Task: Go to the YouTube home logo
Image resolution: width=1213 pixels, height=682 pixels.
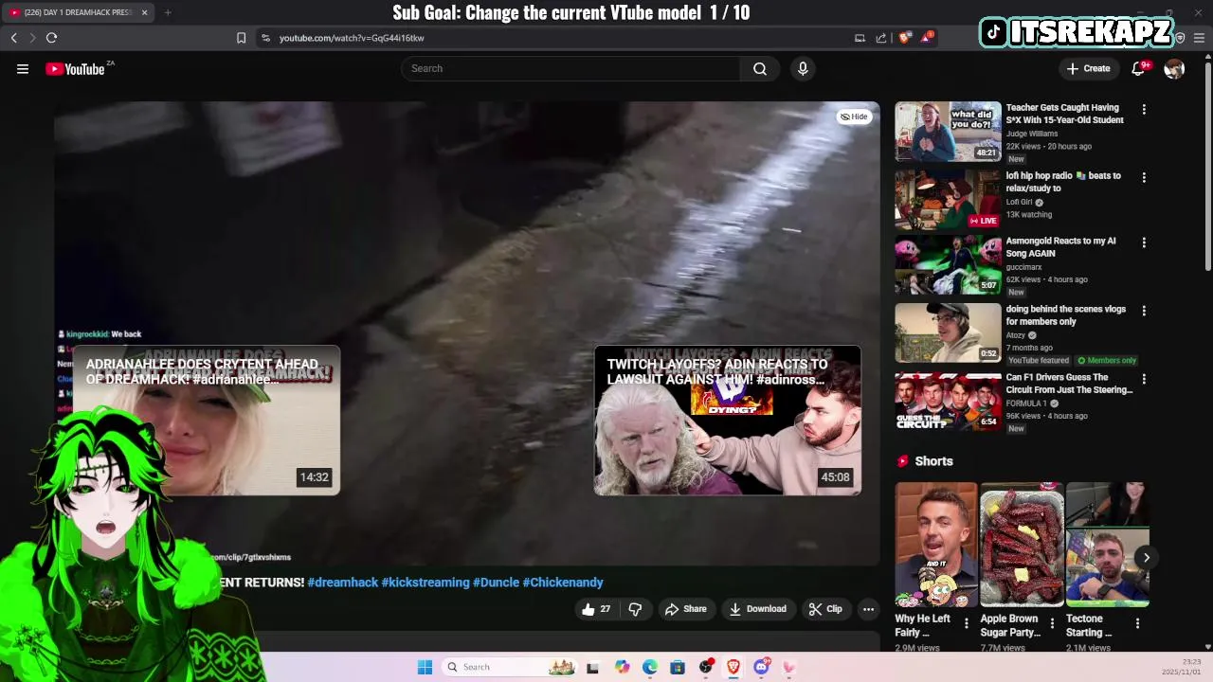Action: point(75,68)
